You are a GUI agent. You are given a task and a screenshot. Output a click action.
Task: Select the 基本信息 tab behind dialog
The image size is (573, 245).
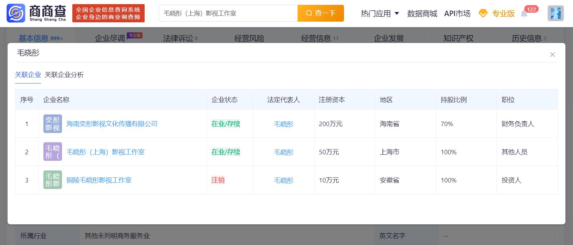pyautogui.click(x=41, y=38)
